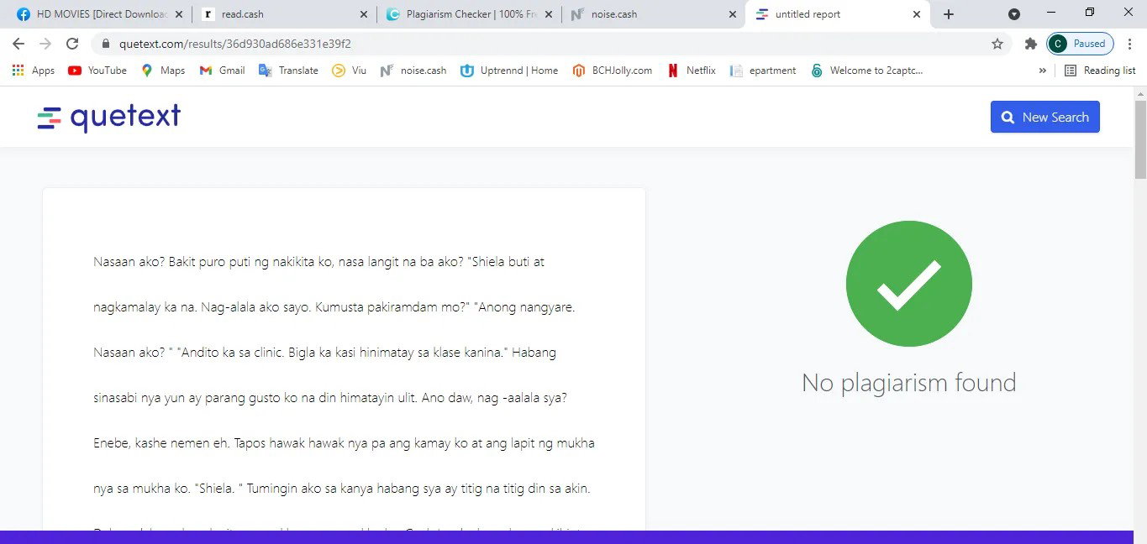Click the vertical page scrollbar thumb

point(1140,139)
